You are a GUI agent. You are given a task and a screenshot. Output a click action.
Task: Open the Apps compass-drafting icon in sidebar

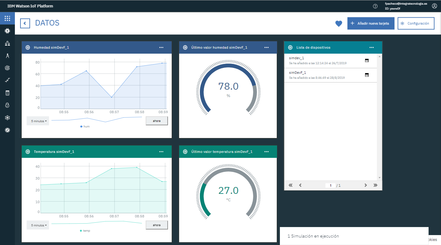click(x=7, y=56)
